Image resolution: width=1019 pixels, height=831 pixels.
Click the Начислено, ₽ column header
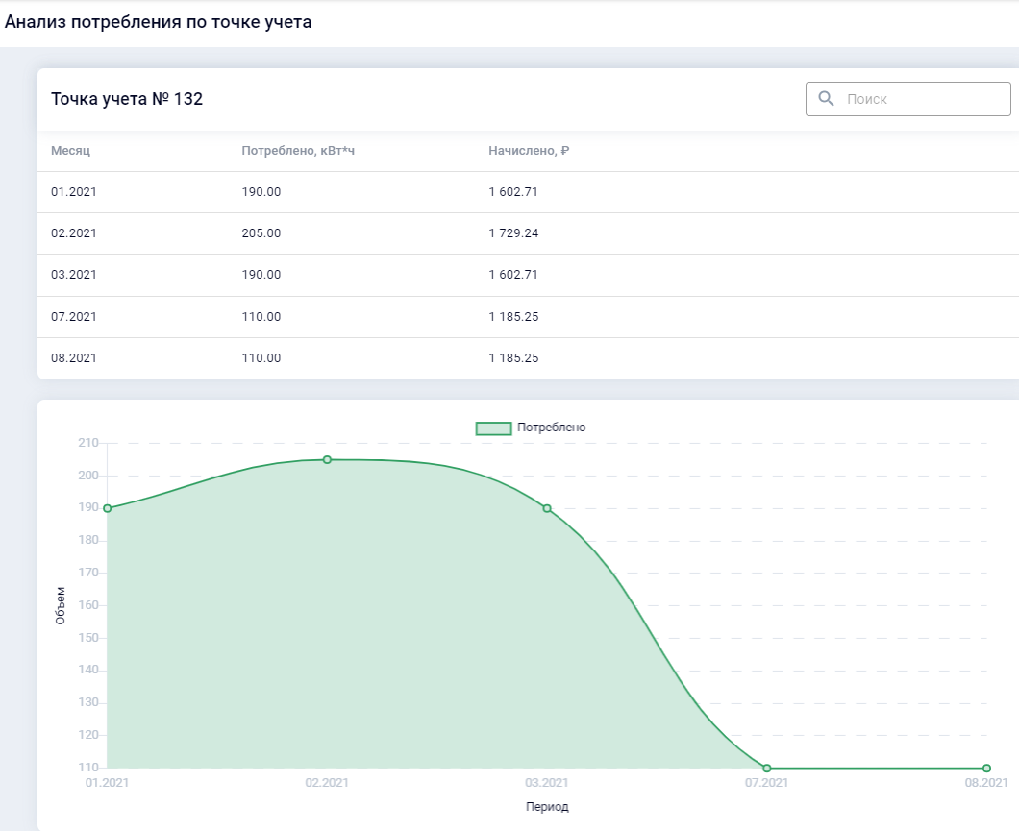(x=529, y=151)
